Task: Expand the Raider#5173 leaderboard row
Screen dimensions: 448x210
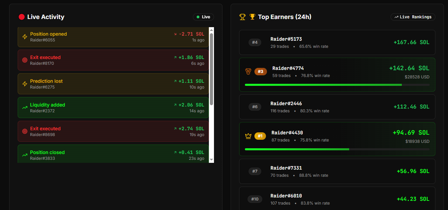Action: (x=337, y=42)
